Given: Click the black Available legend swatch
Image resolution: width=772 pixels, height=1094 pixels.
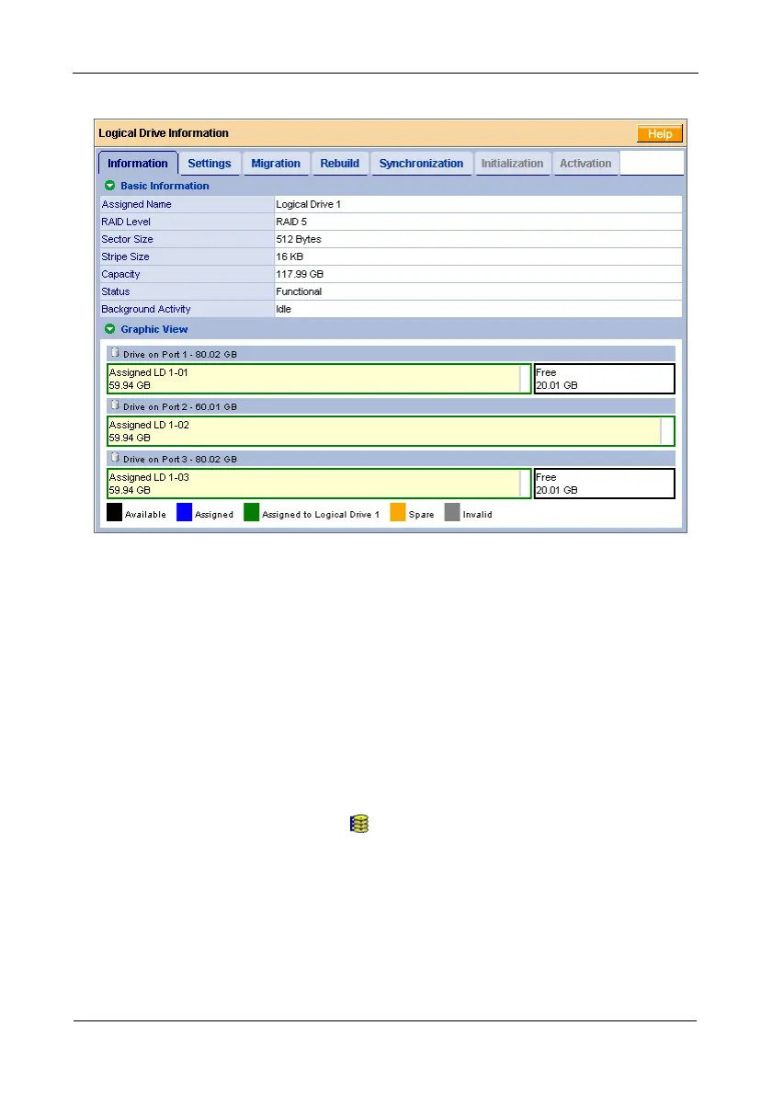Looking at the screenshot, I should click(114, 513).
